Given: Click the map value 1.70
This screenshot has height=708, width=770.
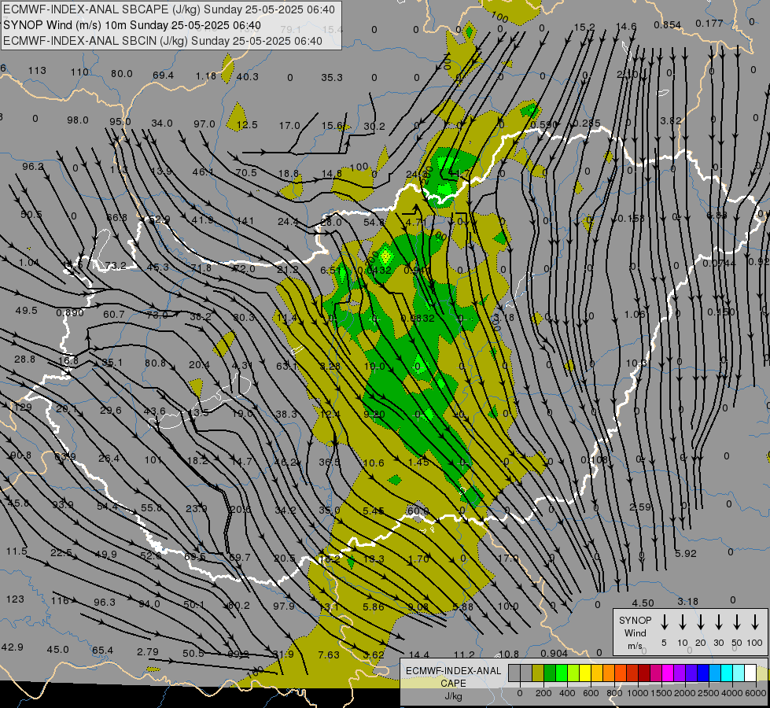Looking at the screenshot, I should point(418,559).
